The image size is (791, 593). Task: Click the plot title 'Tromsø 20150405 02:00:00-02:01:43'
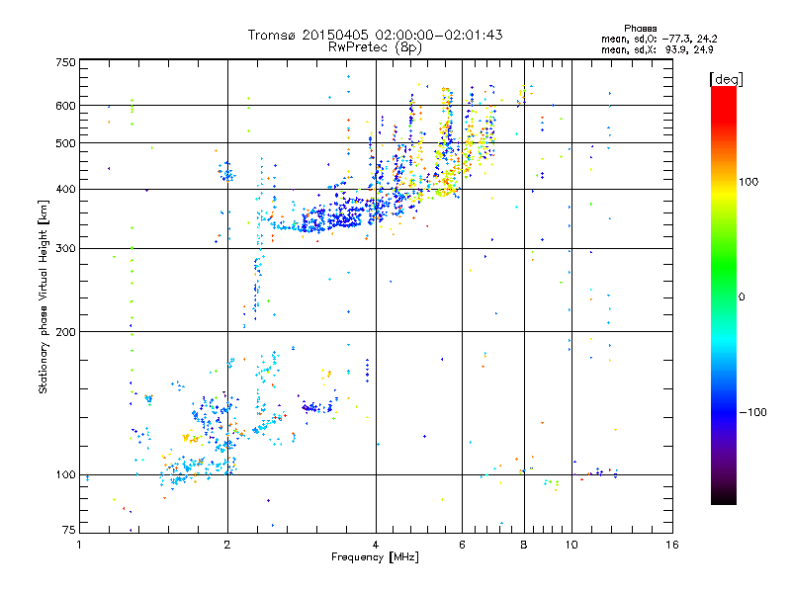point(375,35)
